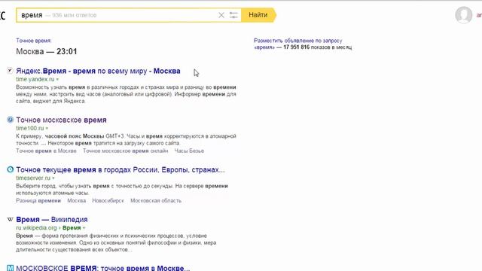Viewport: 482px width, 271px height.
Task: Open Точное московское время result
Action: (61, 120)
